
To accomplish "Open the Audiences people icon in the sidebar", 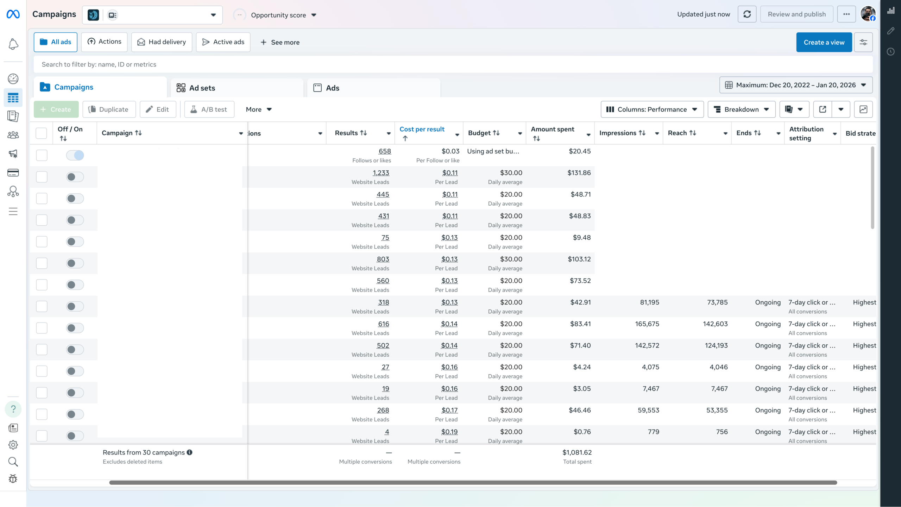I will pyautogui.click(x=13, y=135).
